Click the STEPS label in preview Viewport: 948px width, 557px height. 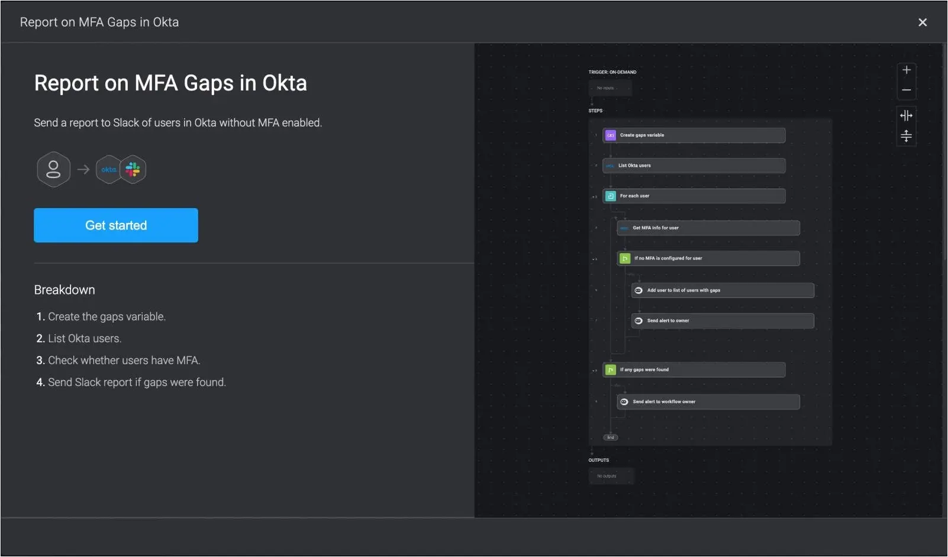[x=595, y=111]
